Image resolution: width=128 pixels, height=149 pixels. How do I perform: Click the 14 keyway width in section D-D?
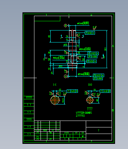pyautogui.click(x=95, y=90)
